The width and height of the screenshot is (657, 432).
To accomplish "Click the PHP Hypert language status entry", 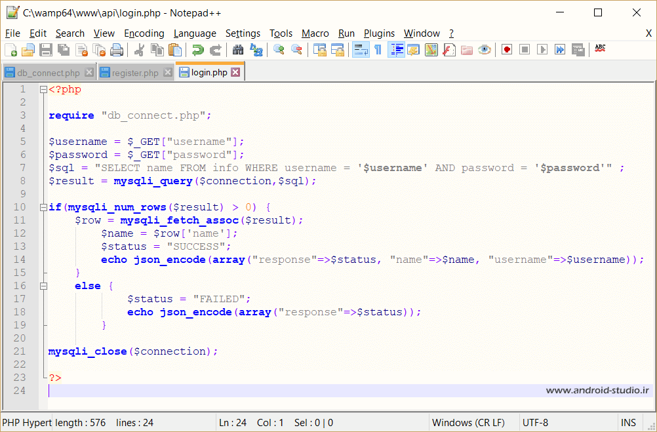I will (x=28, y=423).
